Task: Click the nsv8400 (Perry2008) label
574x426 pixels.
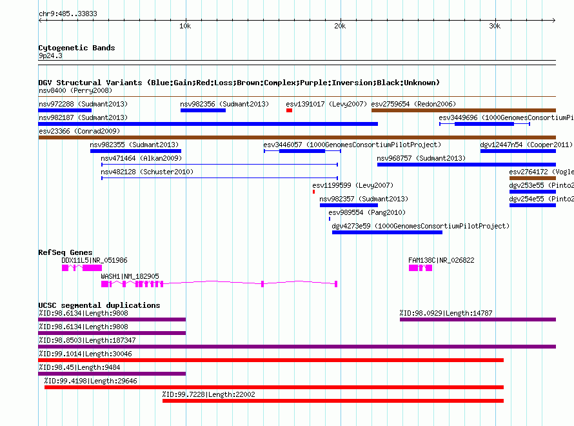Action: click(x=75, y=90)
